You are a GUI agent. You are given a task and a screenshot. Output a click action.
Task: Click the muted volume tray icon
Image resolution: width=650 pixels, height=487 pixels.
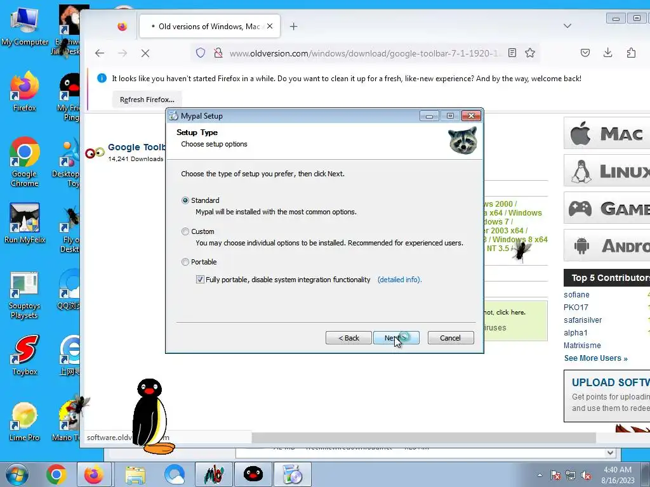(x=586, y=476)
